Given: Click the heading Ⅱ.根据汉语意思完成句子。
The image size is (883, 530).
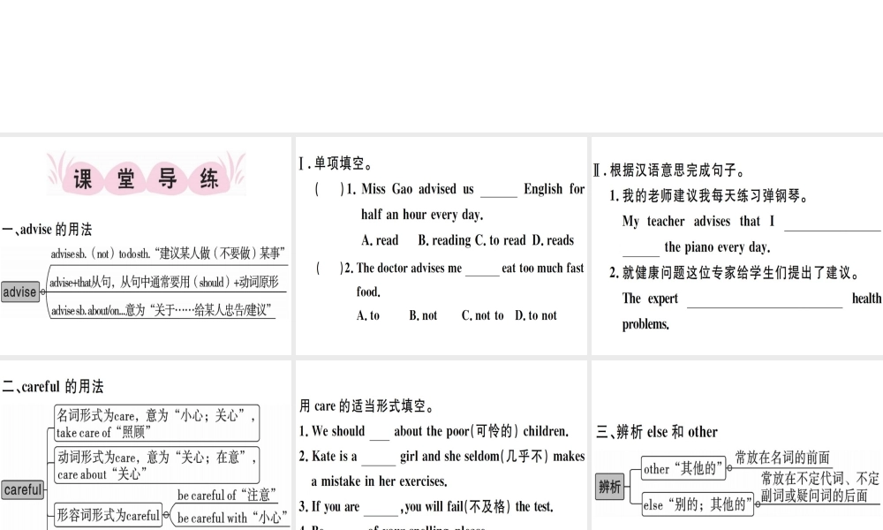Looking at the screenshot, I should tap(669, 170).
